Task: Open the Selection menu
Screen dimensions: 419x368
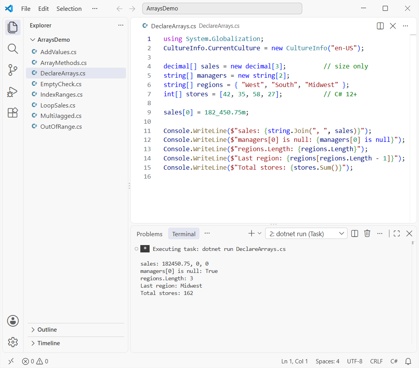Action: coord(69,9)
